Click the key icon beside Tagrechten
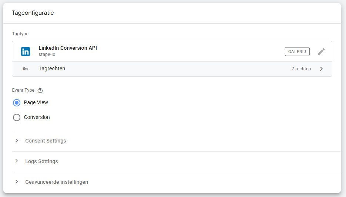Viewport: 346px width, 197px height. coord(25,69)
